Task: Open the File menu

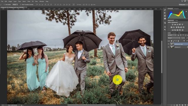Action: point(2,1)
